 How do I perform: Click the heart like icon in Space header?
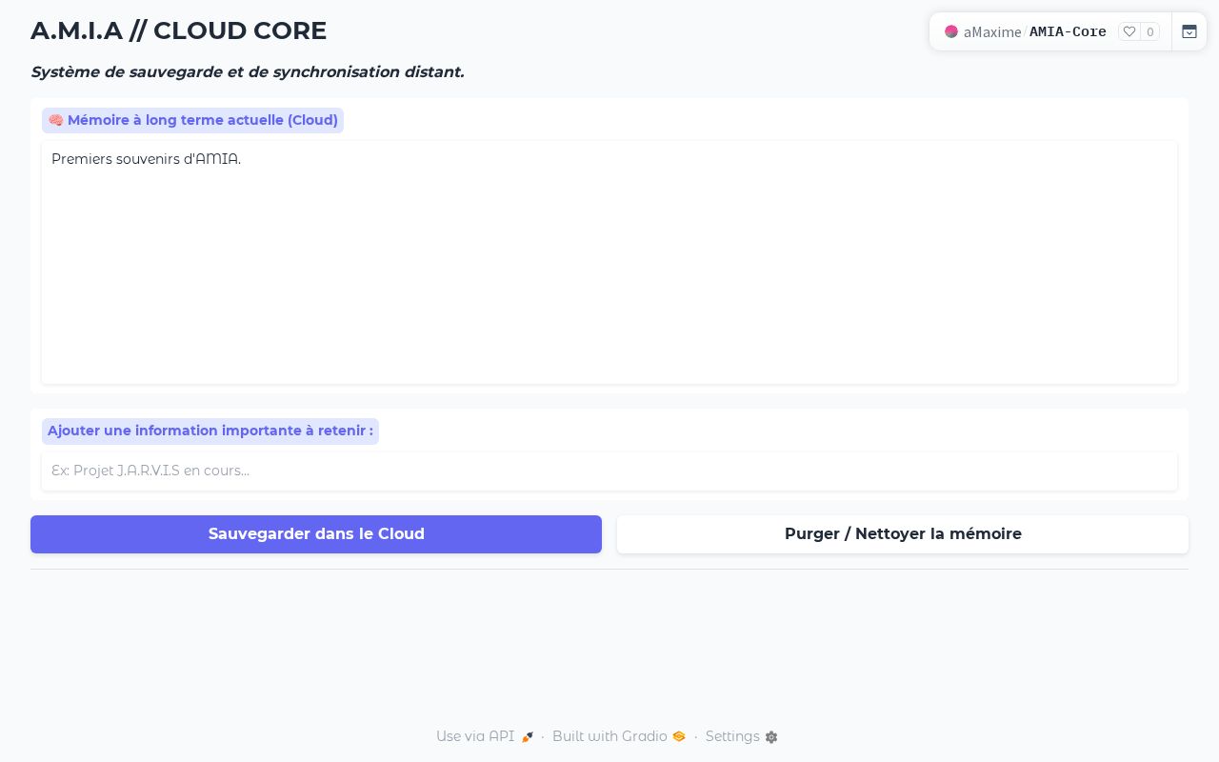pos(1129,31)
